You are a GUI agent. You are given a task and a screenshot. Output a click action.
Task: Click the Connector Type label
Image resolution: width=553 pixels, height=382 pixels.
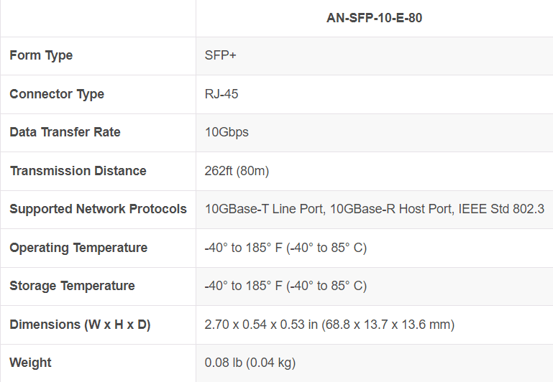(x=57, y=94)
